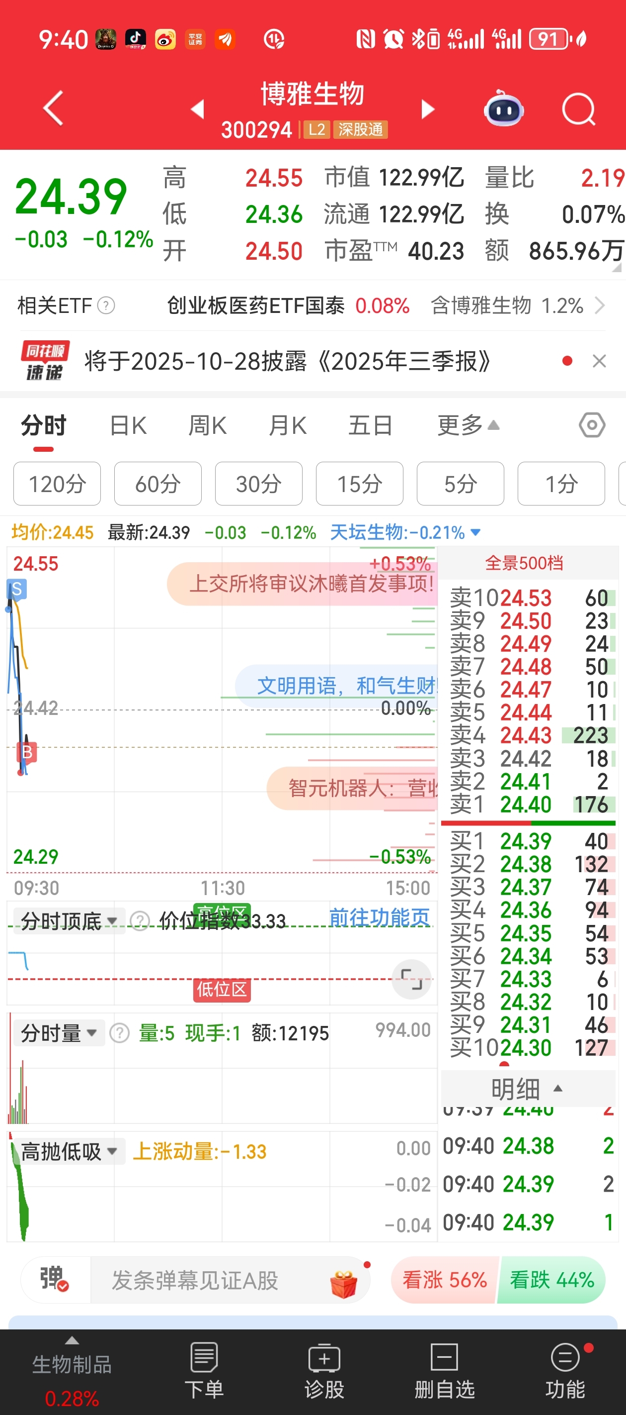Open 高抛低吸 indicator dropdown

[x=69, y=1151]
